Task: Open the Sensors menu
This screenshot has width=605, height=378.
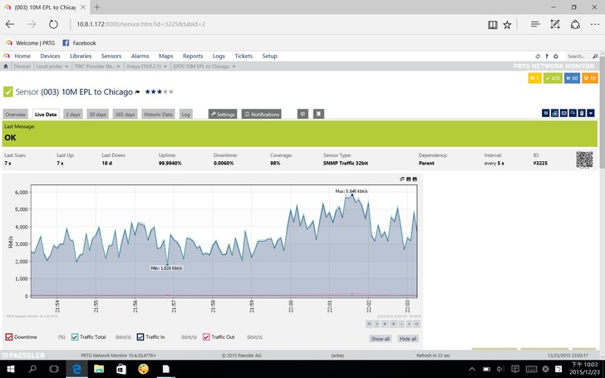Action: 111,56
